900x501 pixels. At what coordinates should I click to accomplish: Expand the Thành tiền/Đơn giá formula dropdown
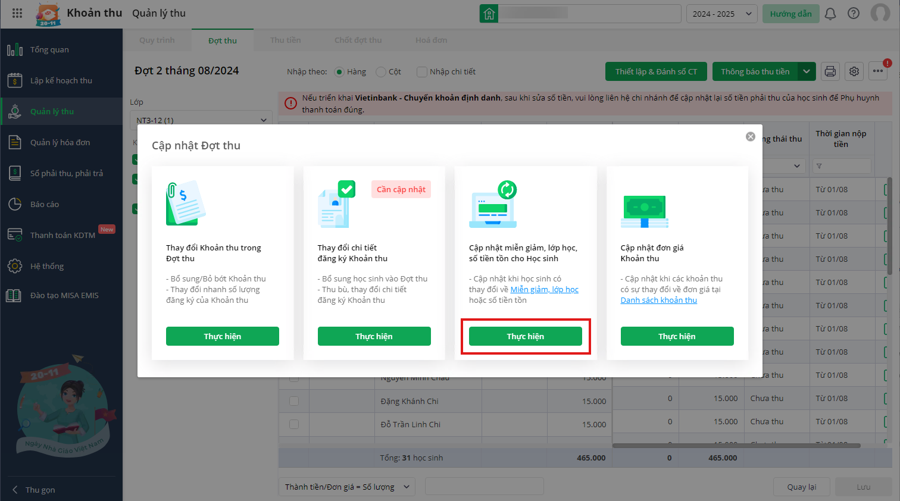(x=347, y=487)
